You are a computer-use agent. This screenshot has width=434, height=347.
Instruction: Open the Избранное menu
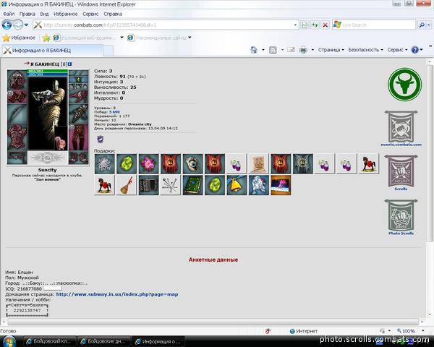pyautogui.click(x=66, y=14)
